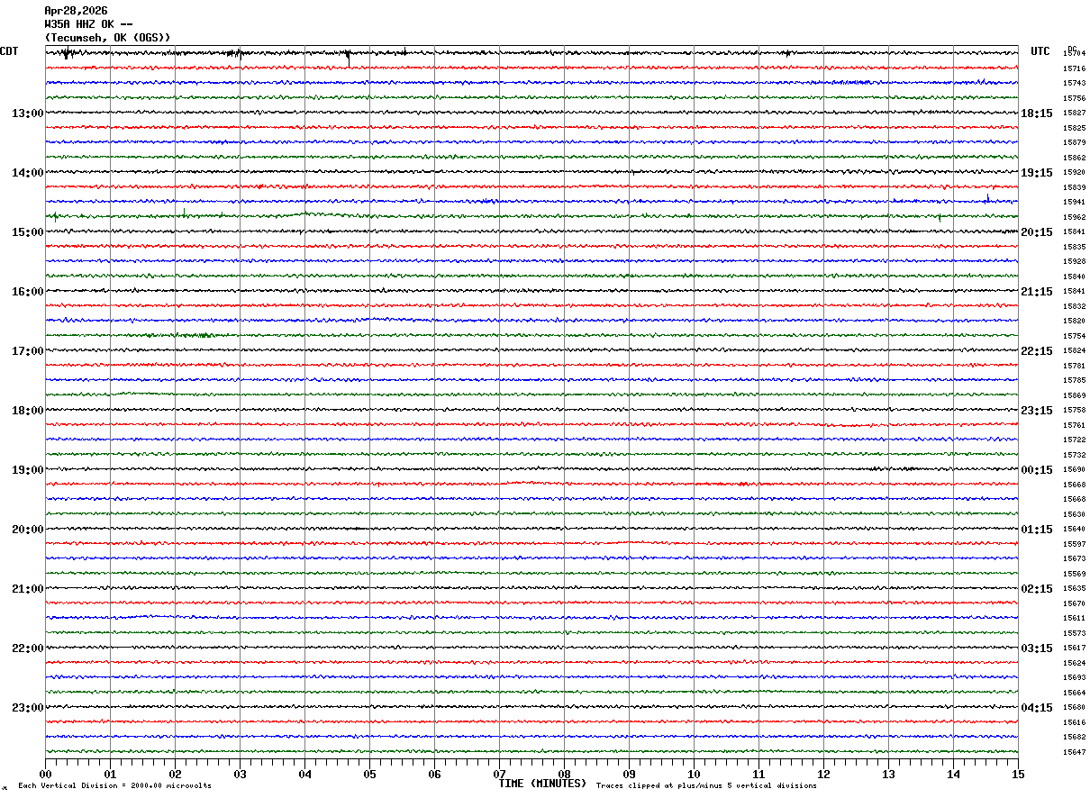Click the 21:15 UTC time label

click(x=1037, y=292)
